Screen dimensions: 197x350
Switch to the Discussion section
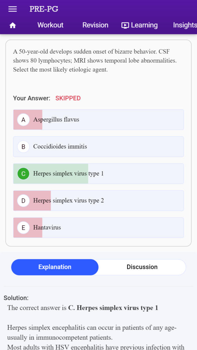142,267
